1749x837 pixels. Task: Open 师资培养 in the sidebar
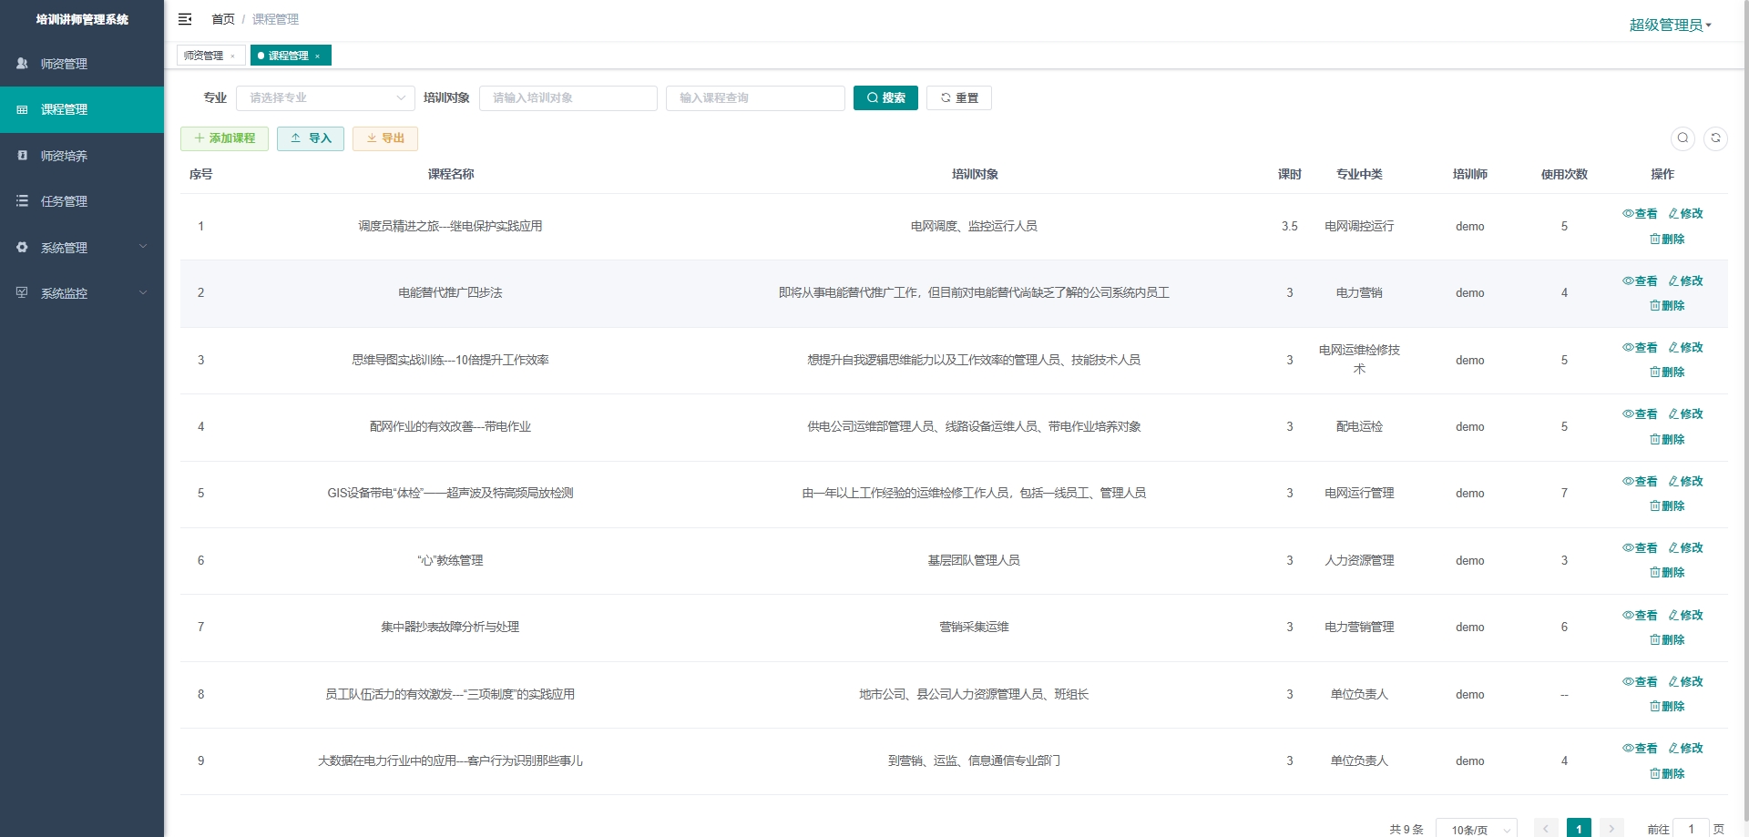(82, 156)
